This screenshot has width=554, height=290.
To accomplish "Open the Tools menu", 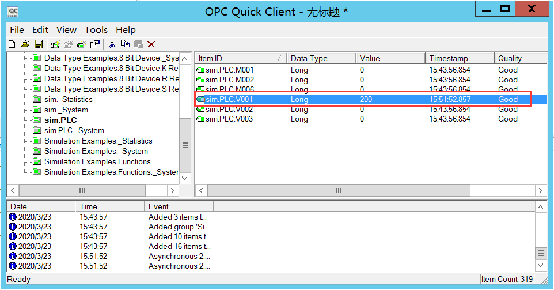I will click(x=96, y=30).
